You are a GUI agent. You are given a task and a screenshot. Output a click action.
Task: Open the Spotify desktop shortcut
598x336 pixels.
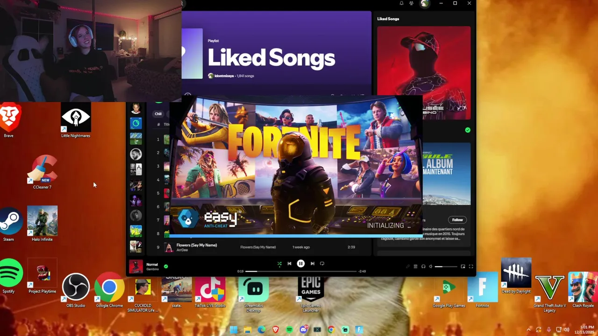click(x=10, y=276)
